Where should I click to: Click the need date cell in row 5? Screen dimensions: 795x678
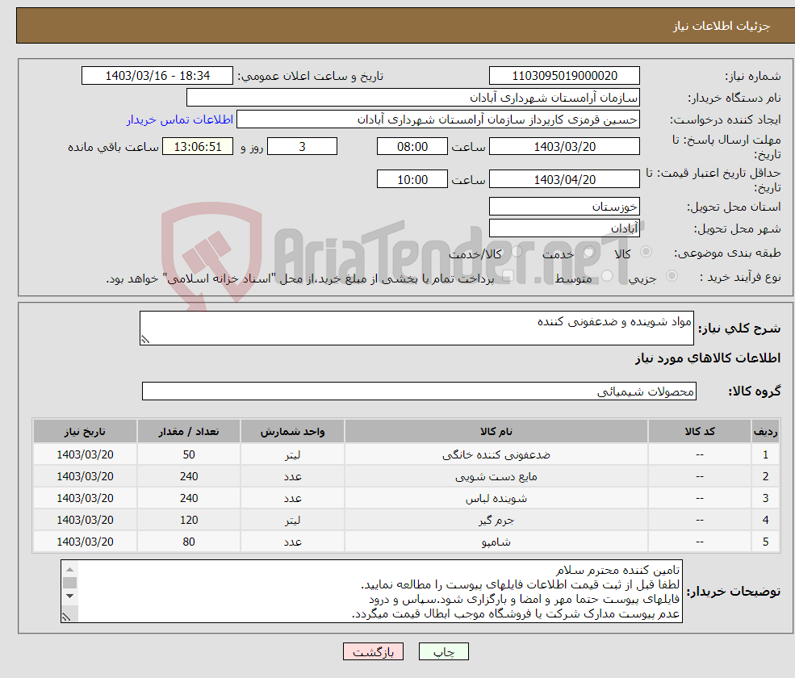[x=86, y=542]
